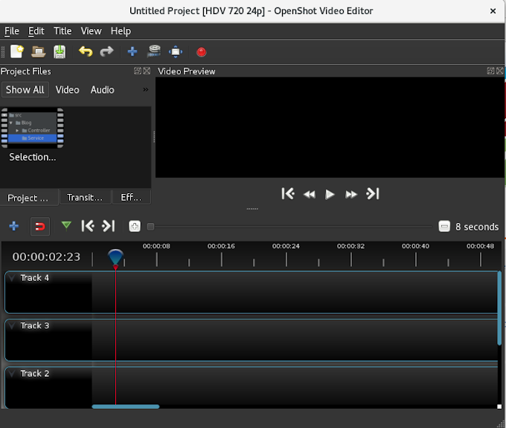Rewind the video preview

pos(309,195)
